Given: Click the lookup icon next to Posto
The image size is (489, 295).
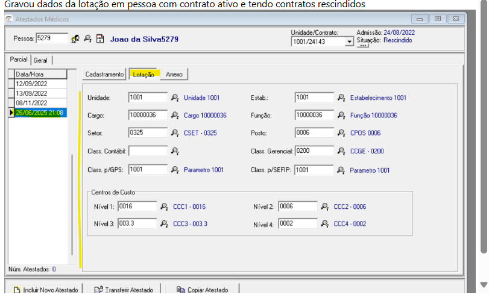Looking at the screenshot, I should 341,134.
